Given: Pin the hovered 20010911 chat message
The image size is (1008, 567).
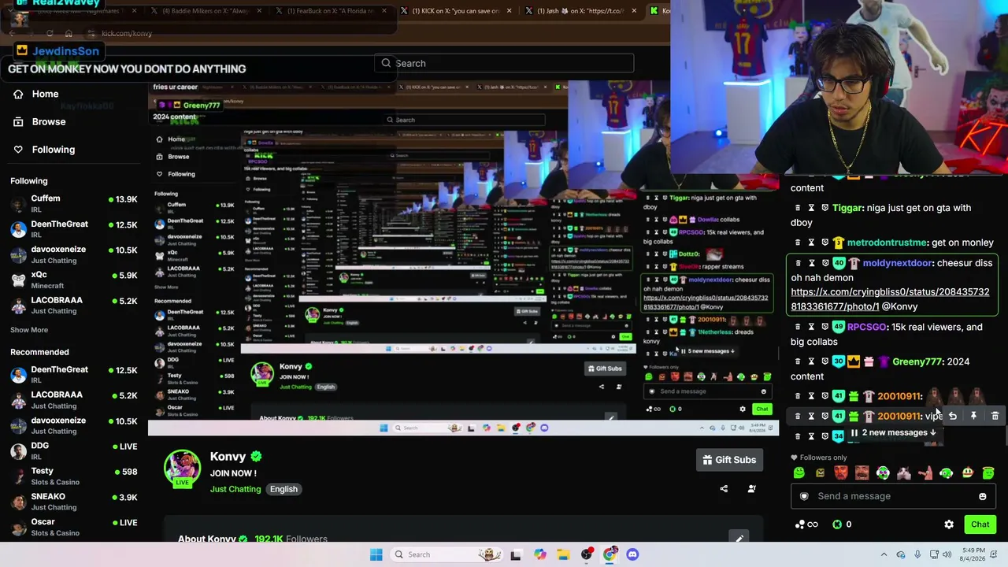Looking at the screenshot, I should [973, 416].
